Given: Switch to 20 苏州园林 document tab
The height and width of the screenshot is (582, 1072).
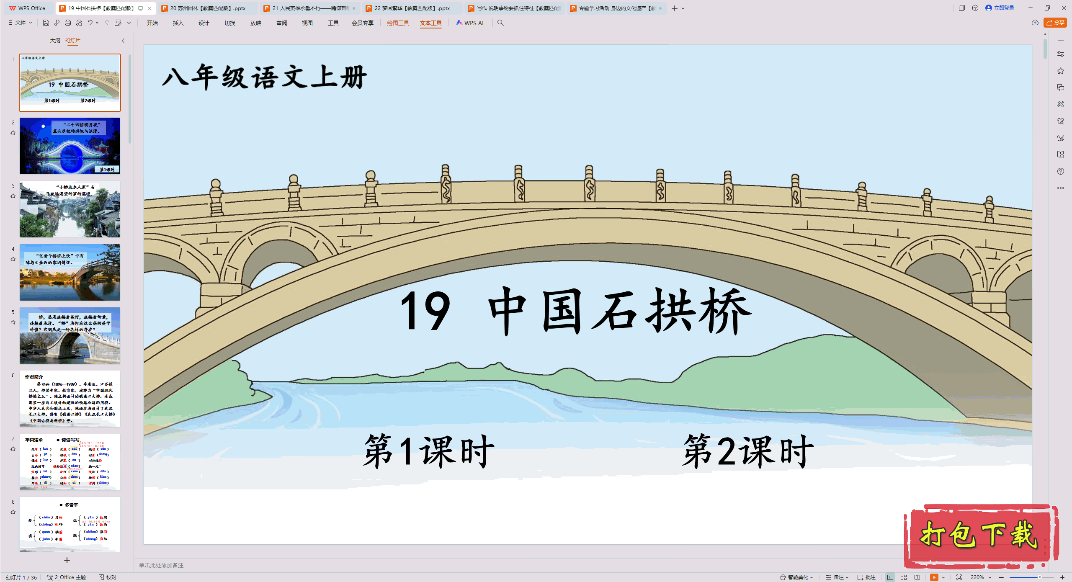Looking at the screenshot, I should pos(207,8).
